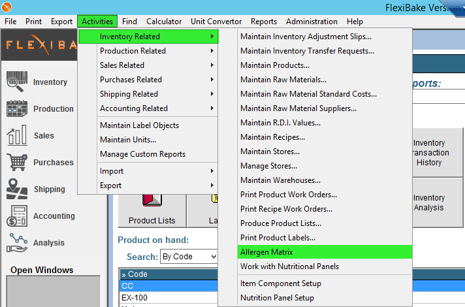Open the Find menu
465x307 pixels.
(129, 22)
